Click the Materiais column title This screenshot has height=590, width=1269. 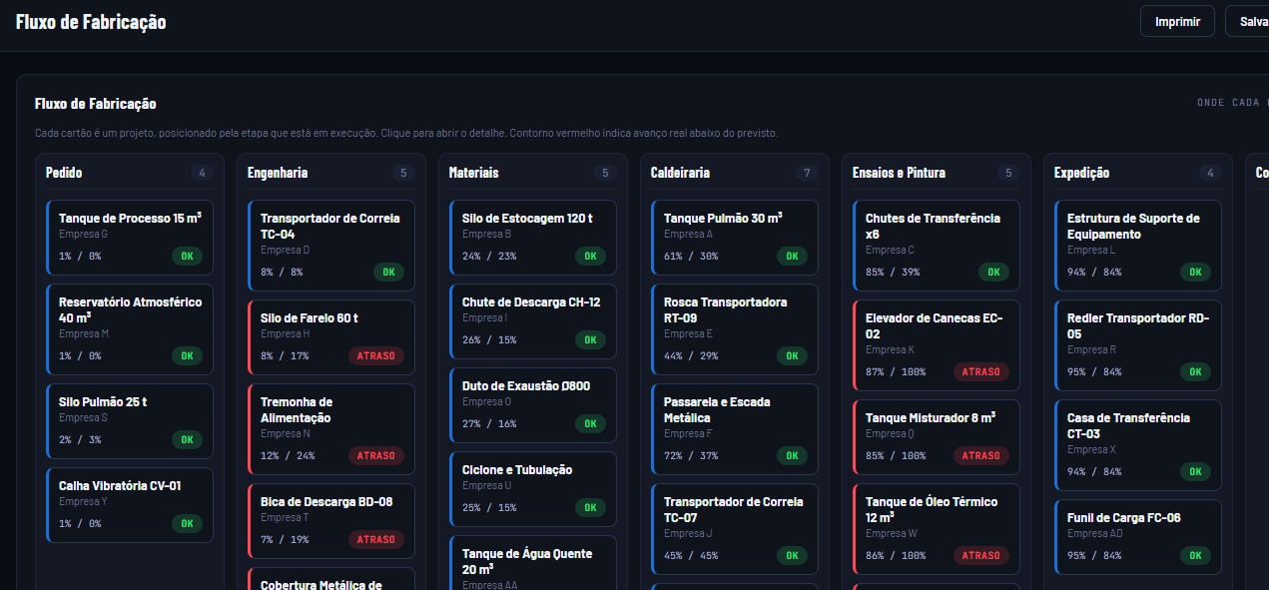coord(474,173)
